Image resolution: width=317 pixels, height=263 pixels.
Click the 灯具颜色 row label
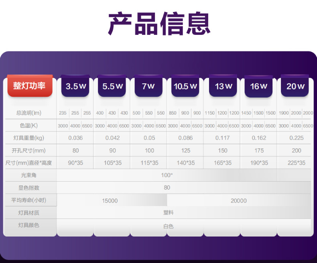point(29,225)
